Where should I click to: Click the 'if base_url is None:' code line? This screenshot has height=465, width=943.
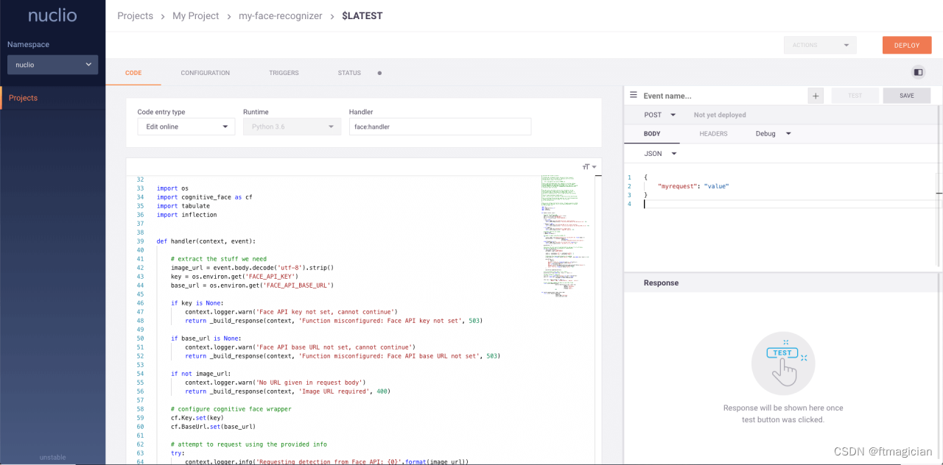click(x=206, y=338)
